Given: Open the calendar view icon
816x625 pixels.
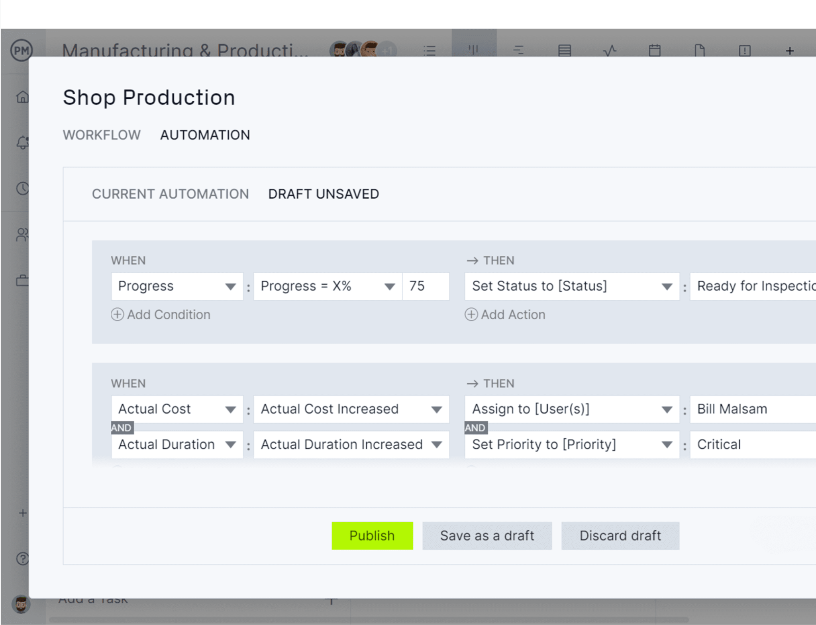Looking at the screenshot, I should (x=655, y=50).
